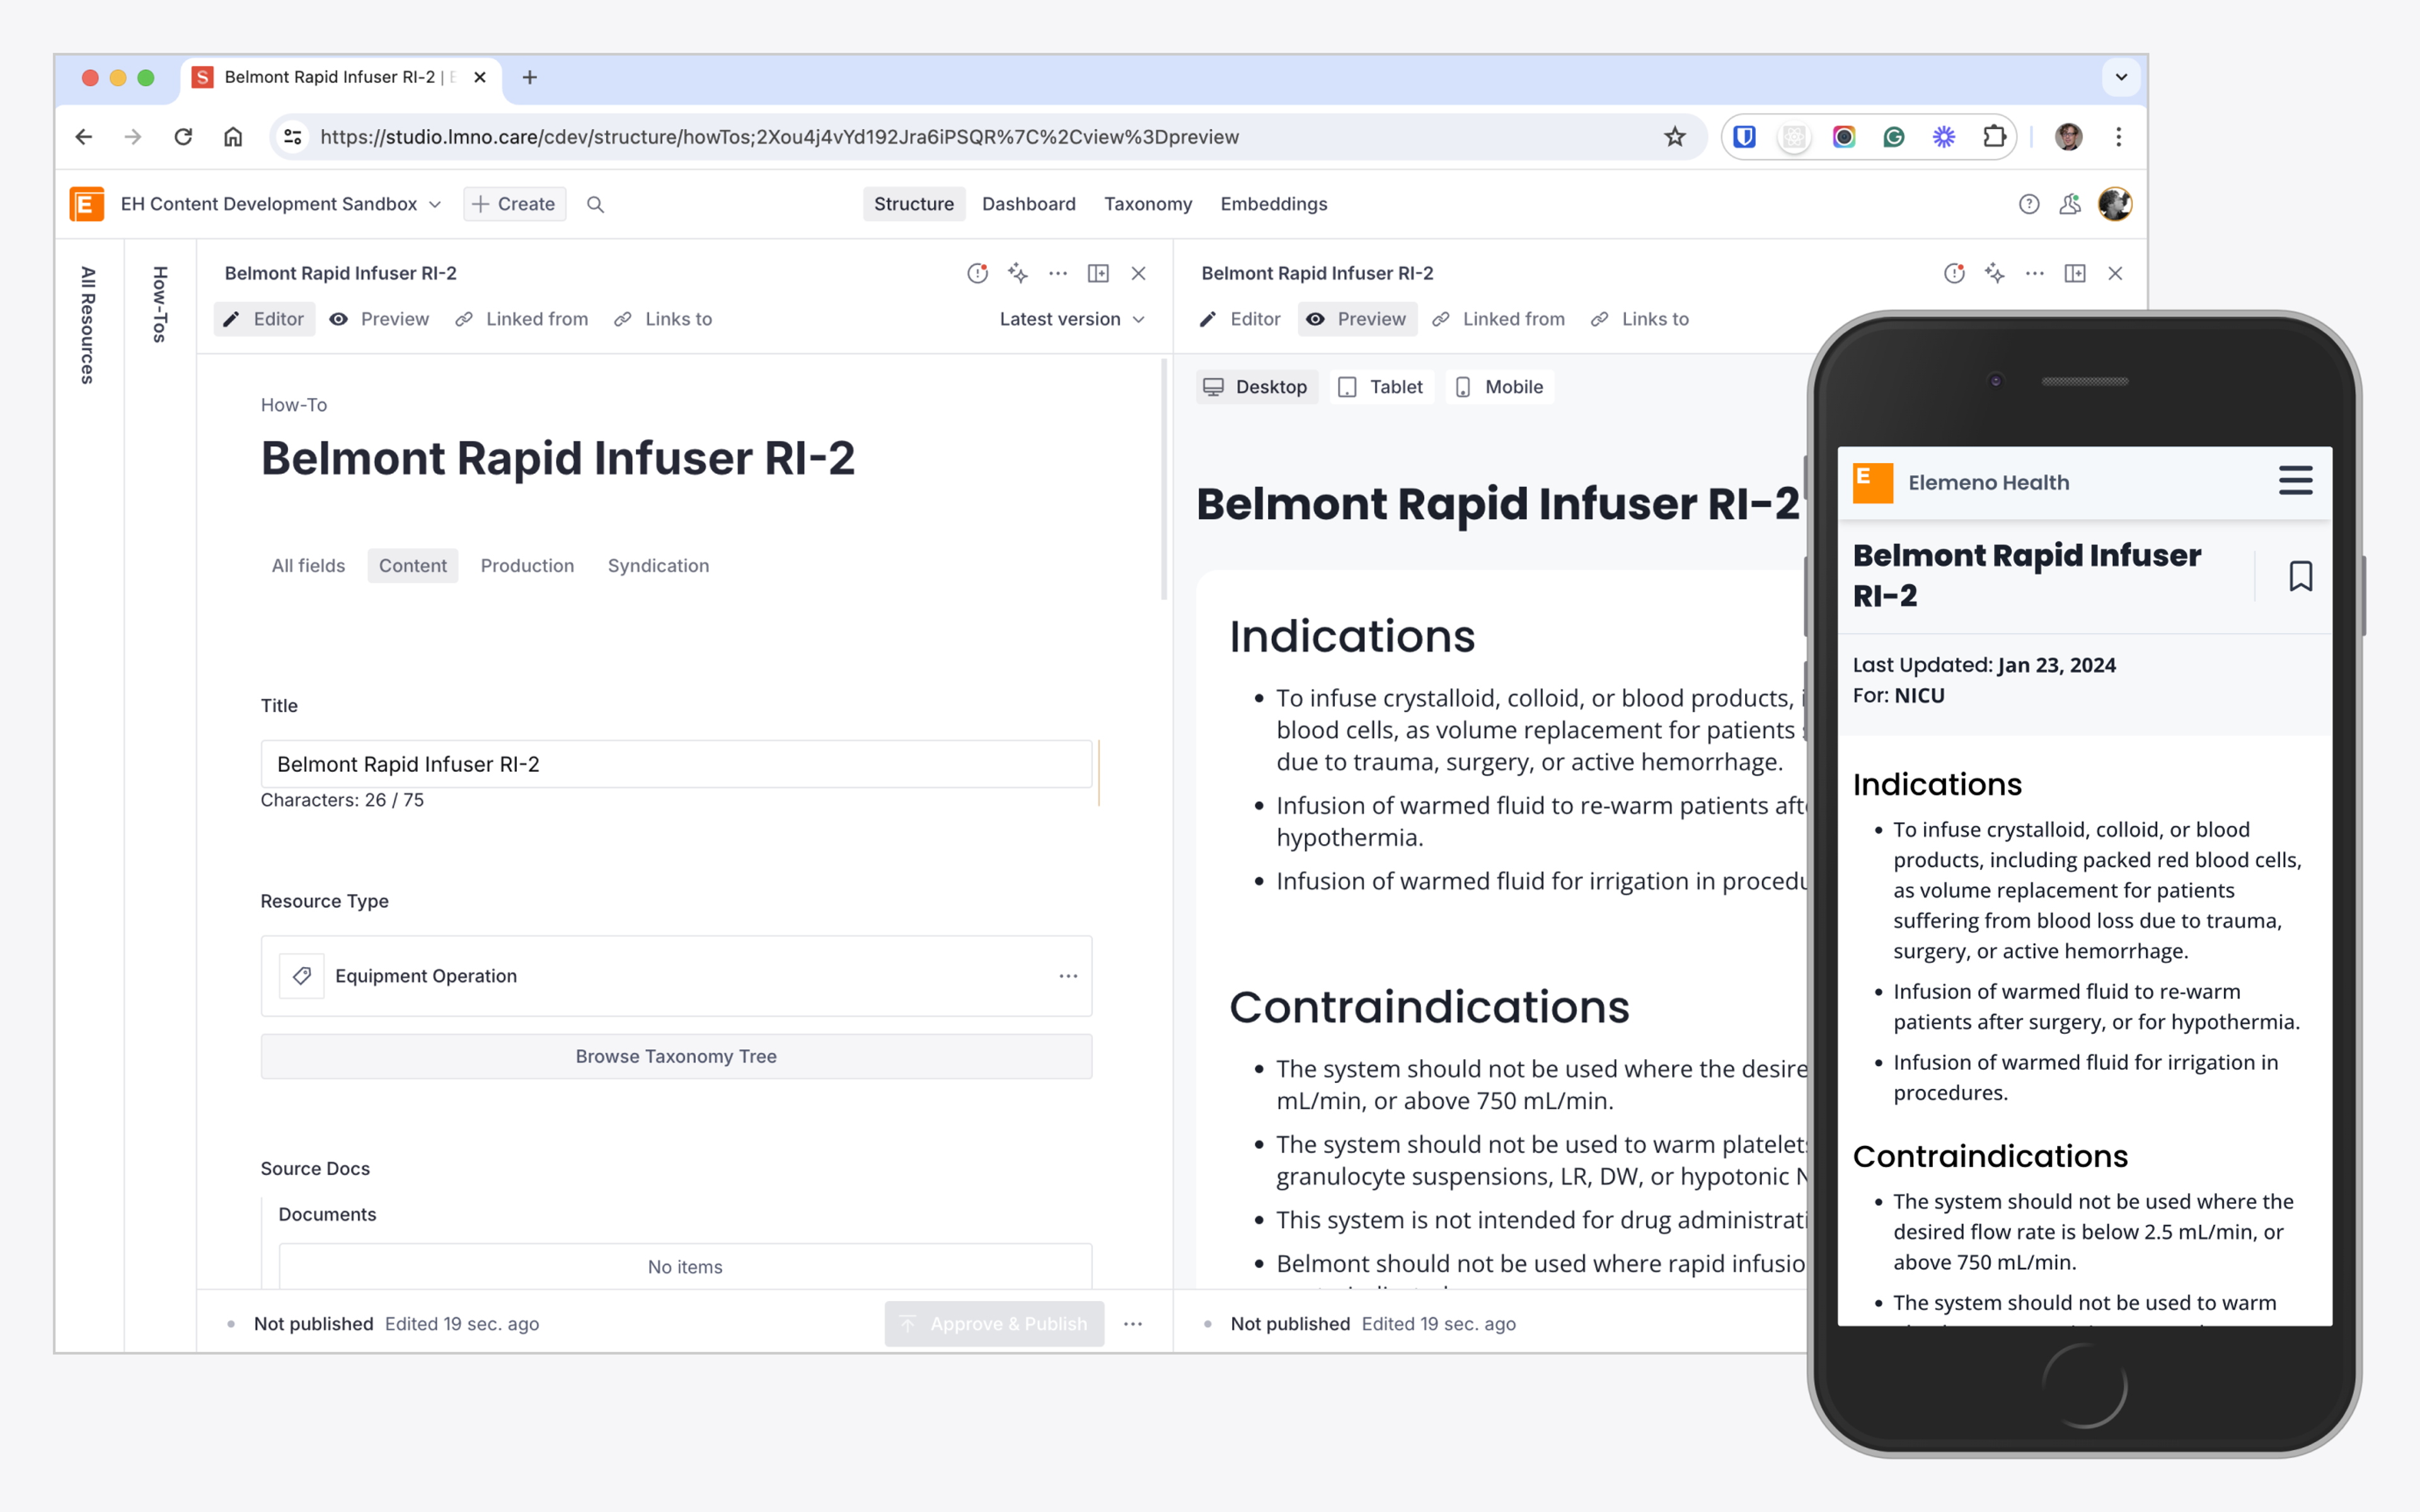
Task: Close the left document pane
Action: pyautogui.click(x=1138, y=273)
